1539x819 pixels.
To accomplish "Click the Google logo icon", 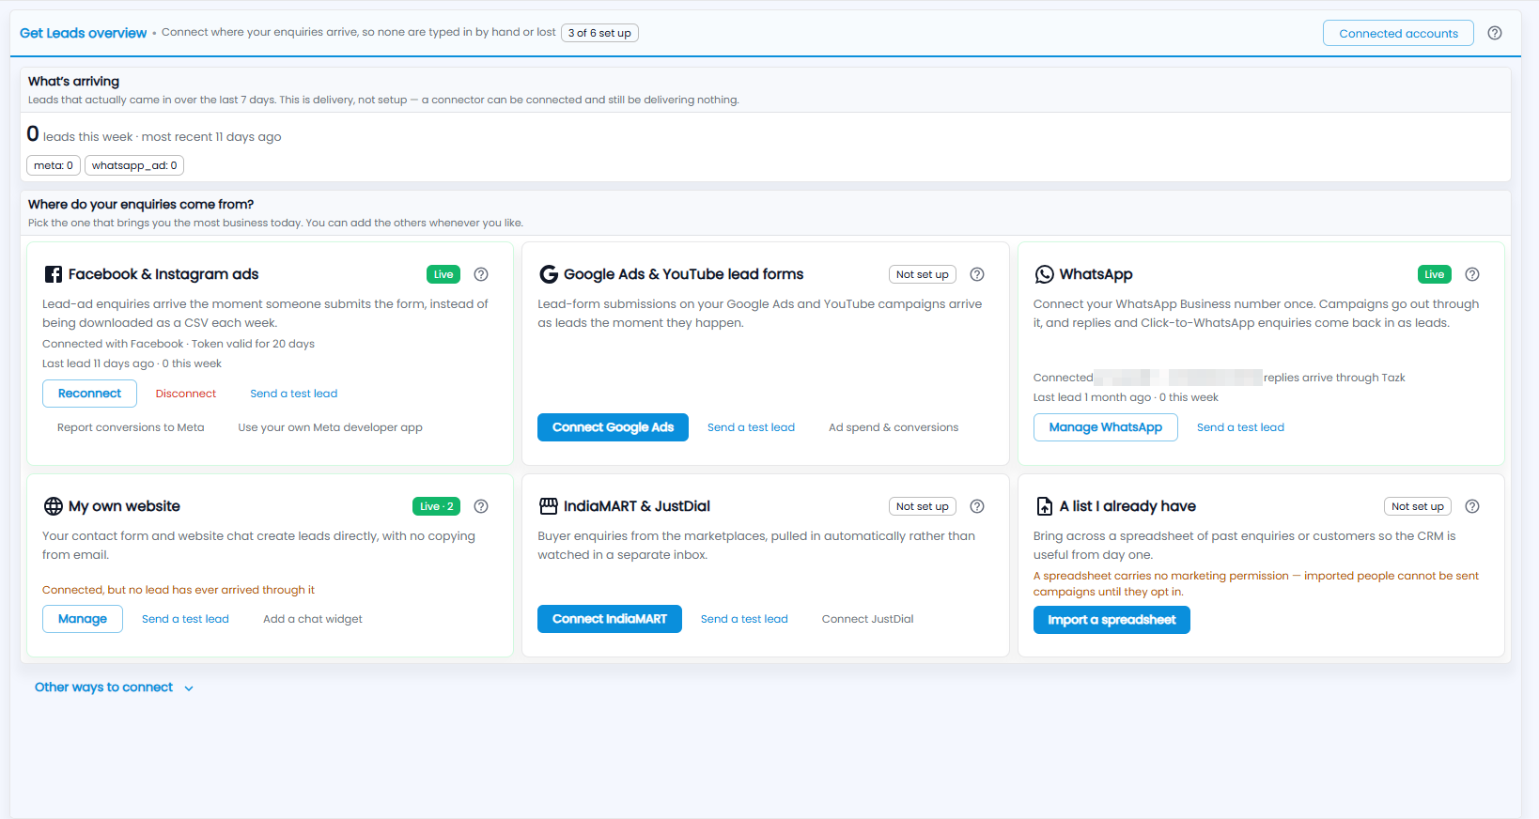I will (549, 274).
